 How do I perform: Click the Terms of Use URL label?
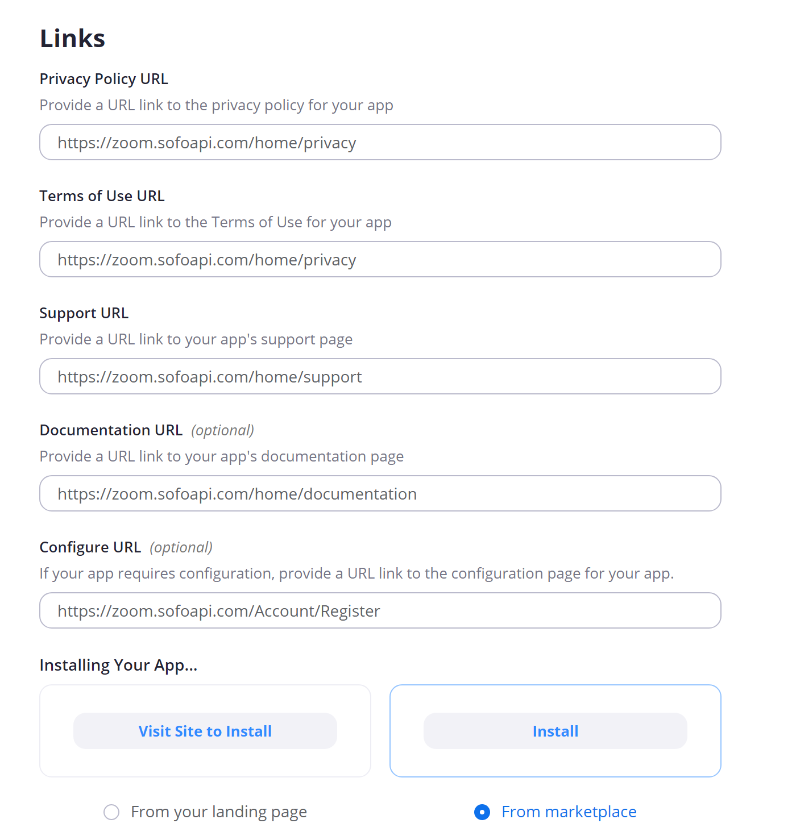pos(102,196)
